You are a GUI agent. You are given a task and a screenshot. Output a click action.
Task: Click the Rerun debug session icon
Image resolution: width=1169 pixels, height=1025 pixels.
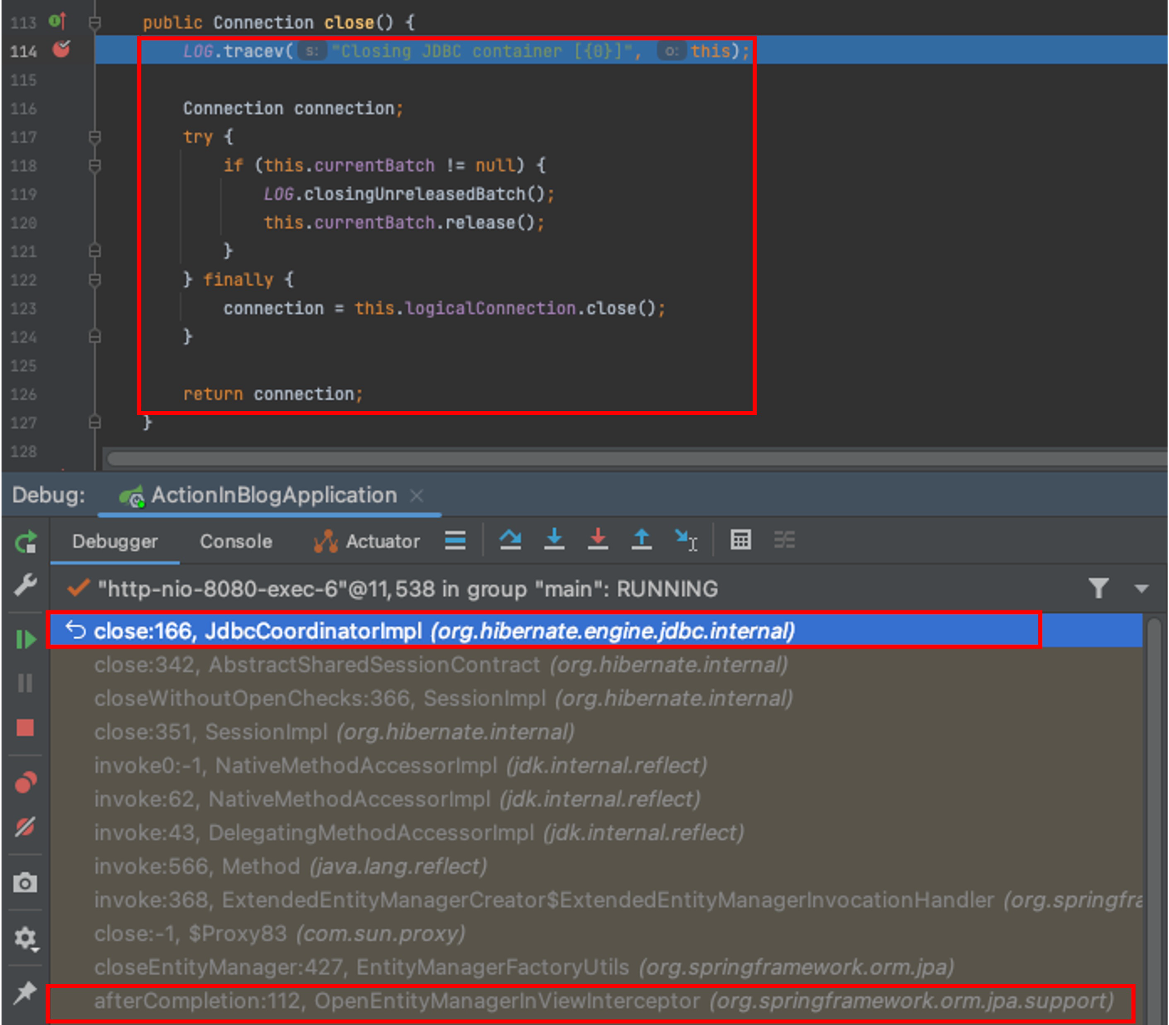pos(26,541)
